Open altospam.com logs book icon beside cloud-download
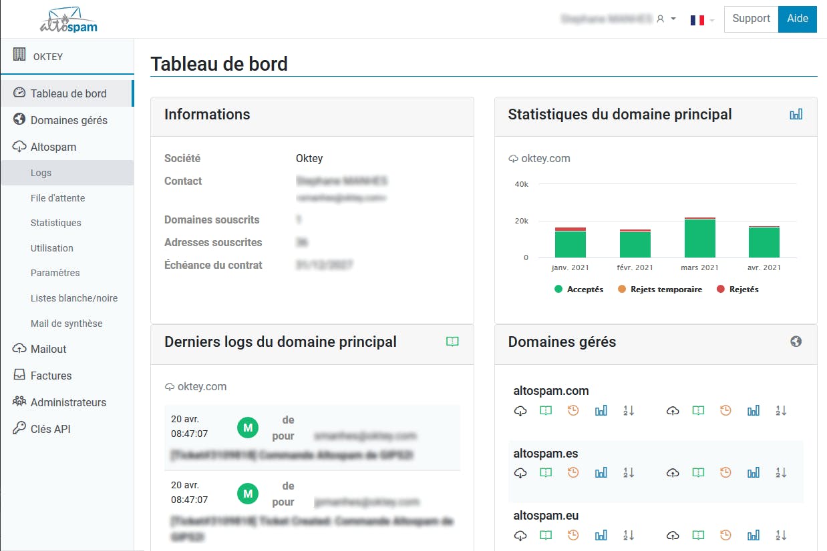Image resolution: width=827 pixels, height=551 pixels. (546, 411)
